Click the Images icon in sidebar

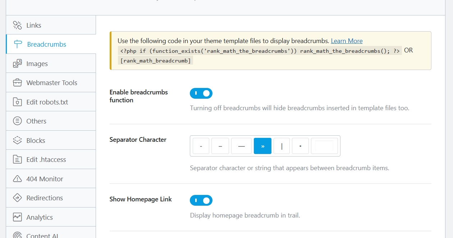click(x=17, y=64)
